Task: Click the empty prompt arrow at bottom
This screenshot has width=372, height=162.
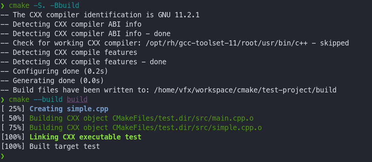Action: pos(2,156)
